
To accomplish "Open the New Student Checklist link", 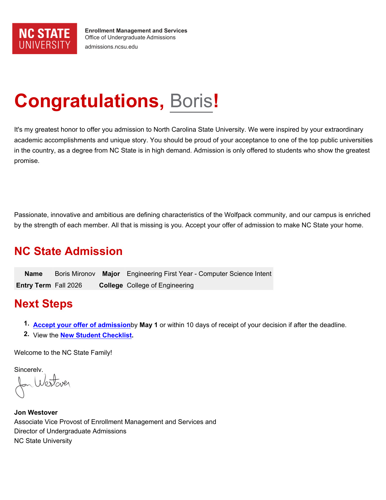I will tap(96, 335).
